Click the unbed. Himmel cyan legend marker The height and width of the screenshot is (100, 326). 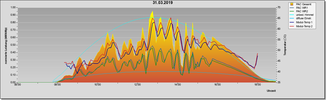pos(292,15)
